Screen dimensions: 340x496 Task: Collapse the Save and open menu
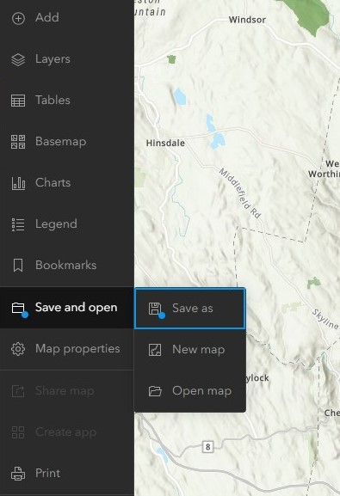click(67, 308)
